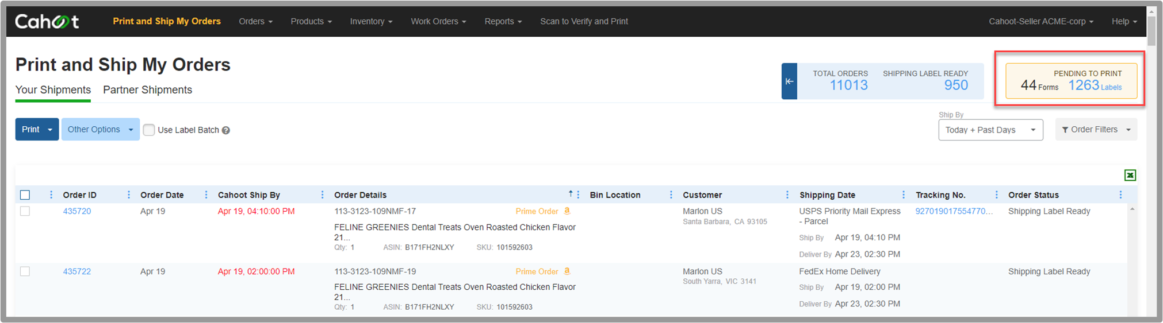This screenshot has width=1163, height=323.
Task: Select the checkbox for order 435720
Action: [25, 211]
